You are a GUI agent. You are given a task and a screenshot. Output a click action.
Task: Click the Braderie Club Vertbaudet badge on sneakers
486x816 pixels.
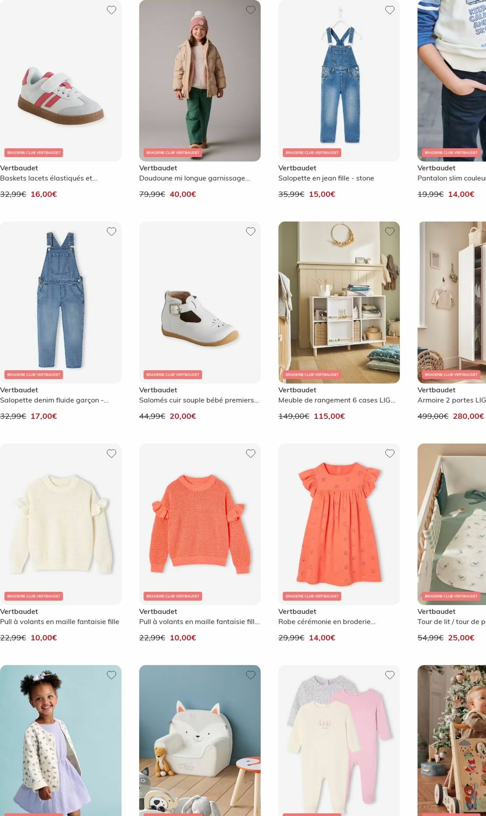click(34, 153)
